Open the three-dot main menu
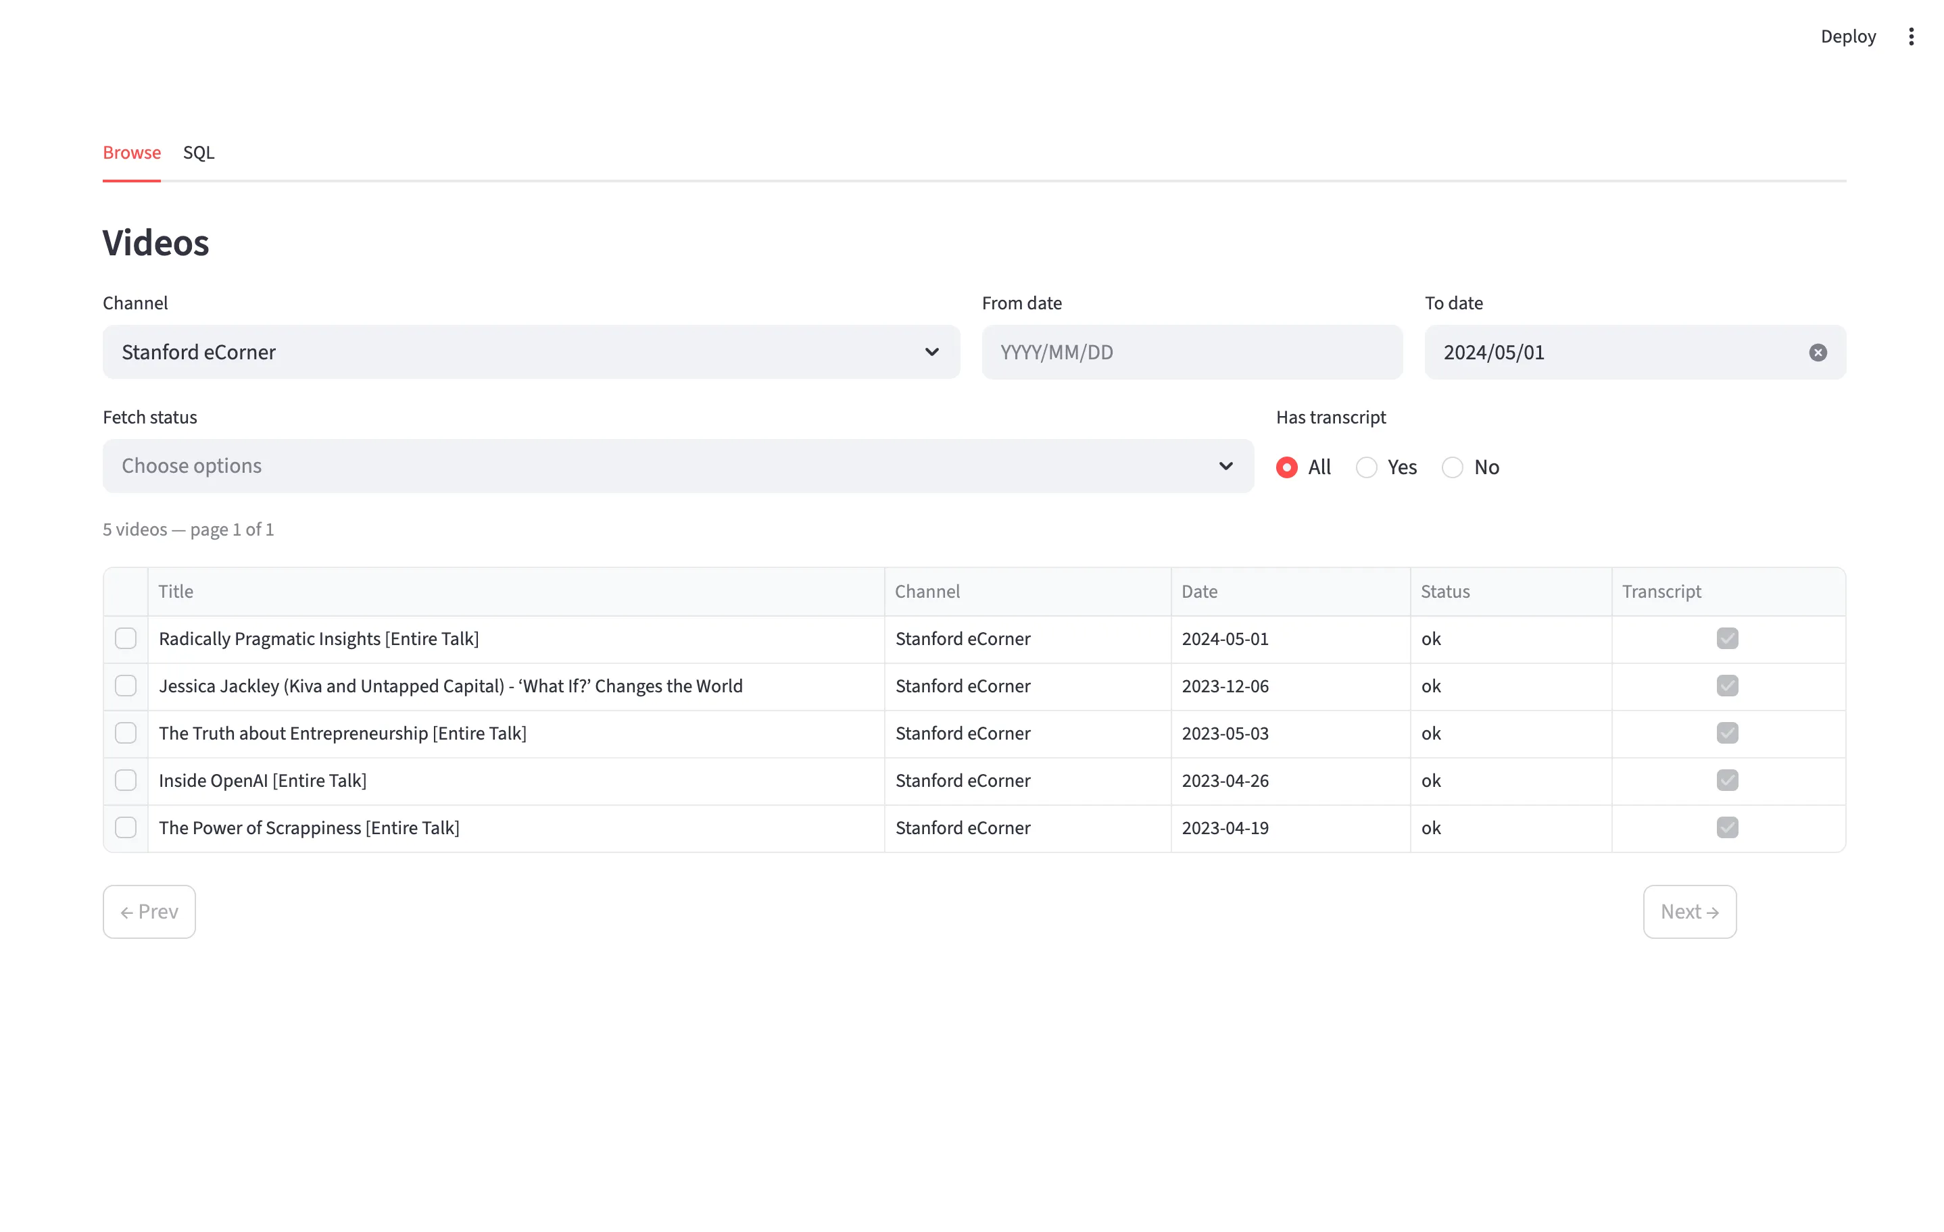The image size is (1944, 1232). tap(1910, 36)
